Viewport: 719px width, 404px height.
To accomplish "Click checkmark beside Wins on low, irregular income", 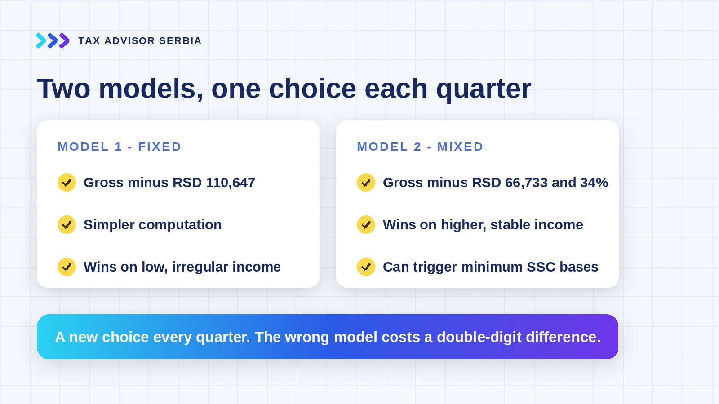I will coord(67,267).
